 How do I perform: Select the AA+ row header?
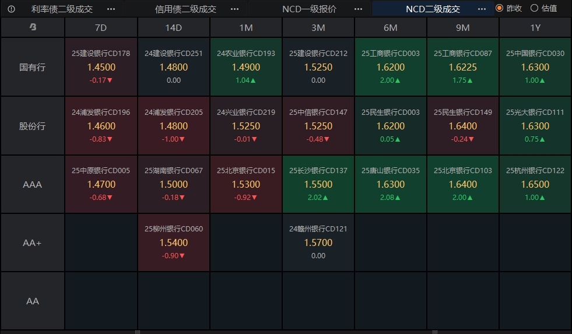(33, 242)
